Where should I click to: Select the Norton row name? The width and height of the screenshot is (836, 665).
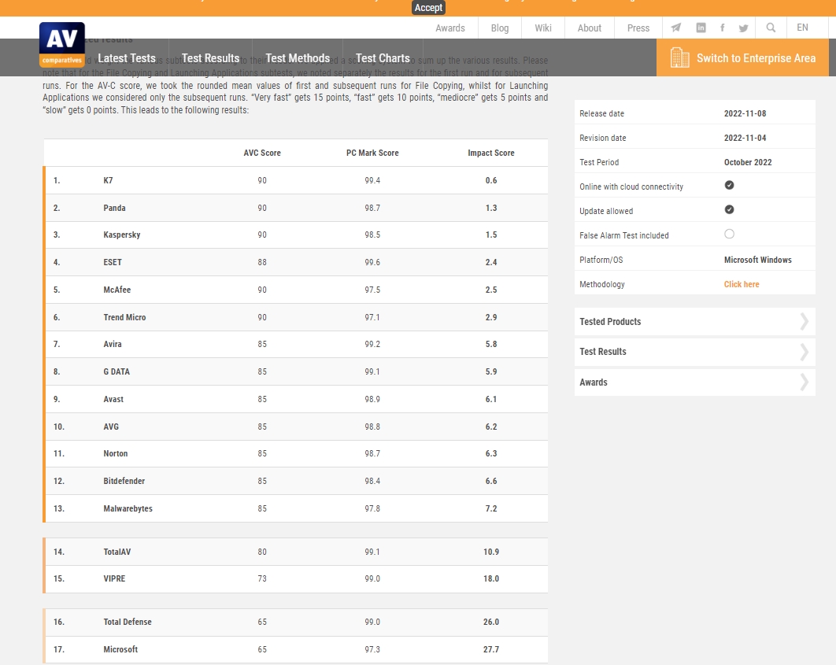tap(115, 453)
